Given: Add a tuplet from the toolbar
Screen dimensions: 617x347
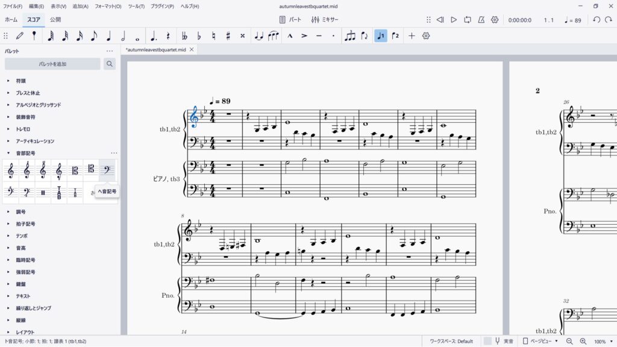Looking at the screenshot, I should (x=350, y=36).
